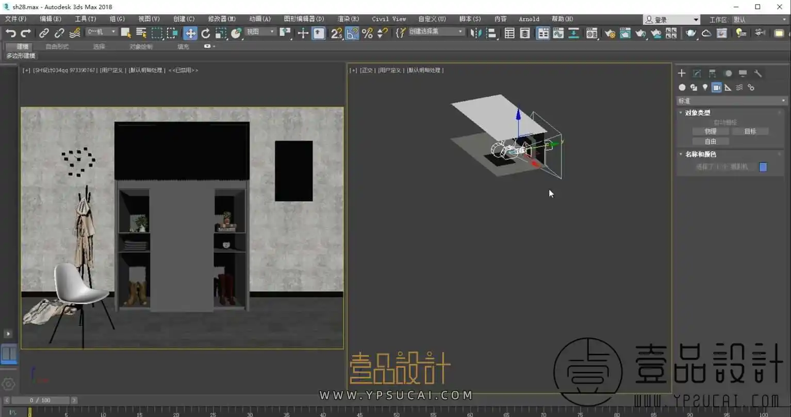The height and width of the screenshot is (417, 791).
Task: Click the Mirror tool icon
Action: 476,33
